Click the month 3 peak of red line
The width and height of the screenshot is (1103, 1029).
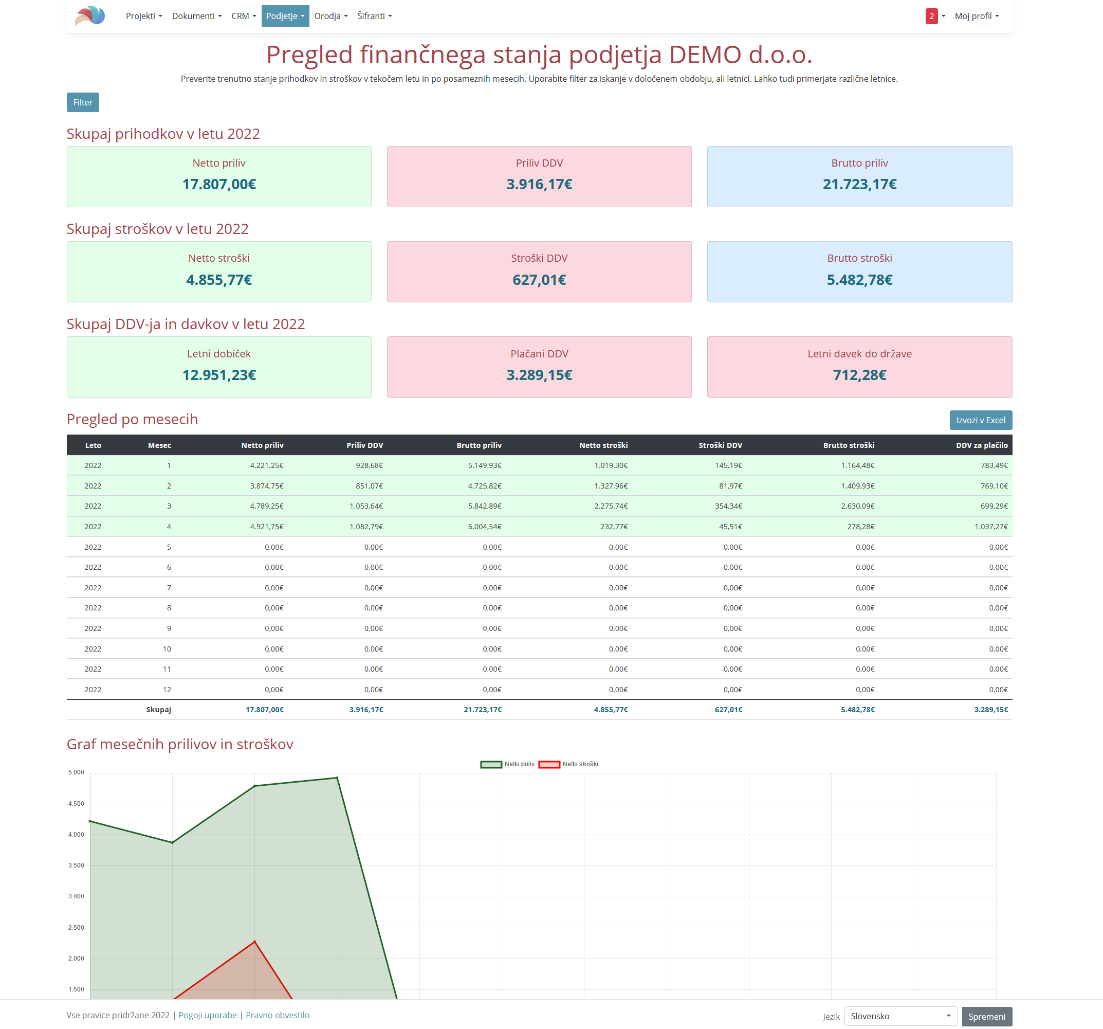254,941
